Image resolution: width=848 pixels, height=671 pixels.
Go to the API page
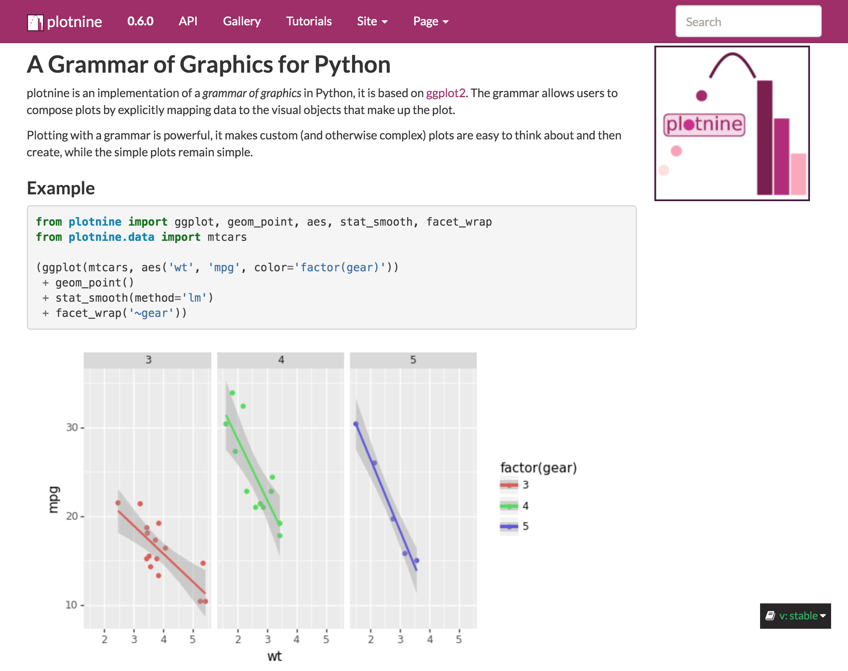tap(188, 21)
